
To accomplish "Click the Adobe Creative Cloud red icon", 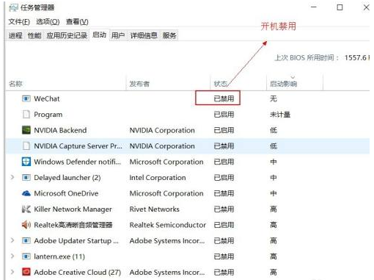I will coord(26,272).
